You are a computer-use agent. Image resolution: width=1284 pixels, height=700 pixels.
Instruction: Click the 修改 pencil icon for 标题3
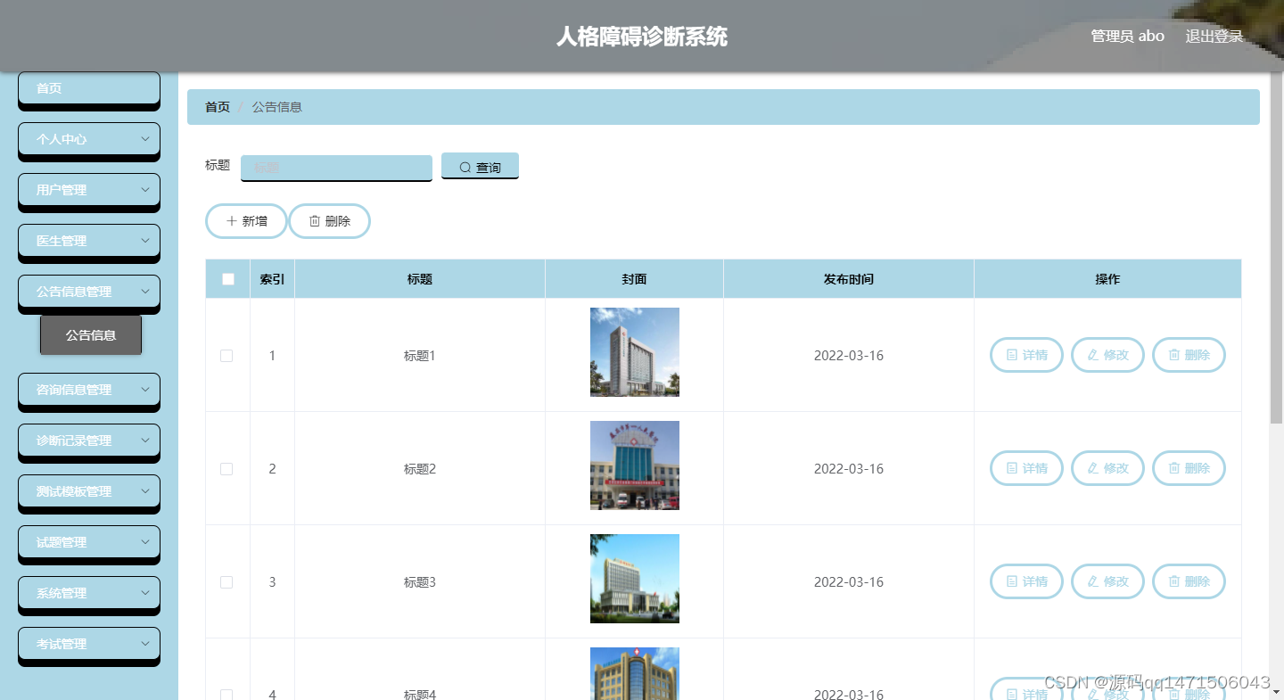1093,581
